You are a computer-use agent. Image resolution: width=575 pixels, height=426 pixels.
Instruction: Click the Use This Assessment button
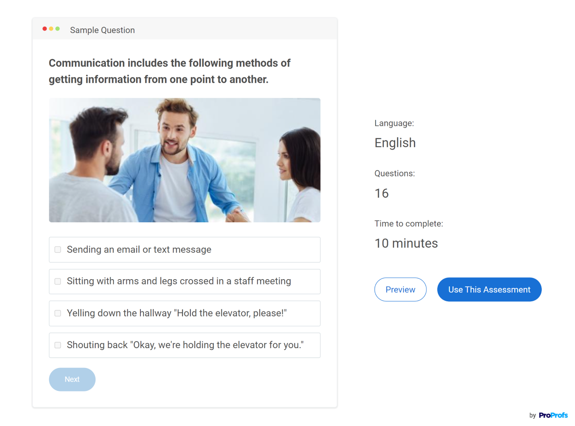489,290
